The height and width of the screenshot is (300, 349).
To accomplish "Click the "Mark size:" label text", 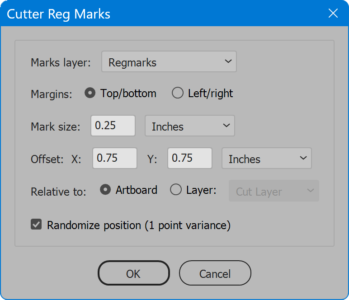I will [55, 127].
